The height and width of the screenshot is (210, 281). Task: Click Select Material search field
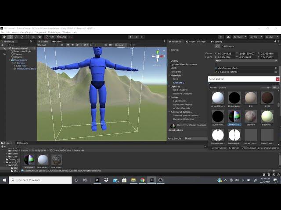244,84
